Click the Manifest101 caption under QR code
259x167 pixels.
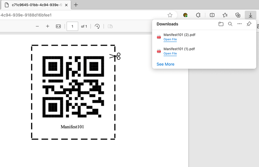[72, 127]
